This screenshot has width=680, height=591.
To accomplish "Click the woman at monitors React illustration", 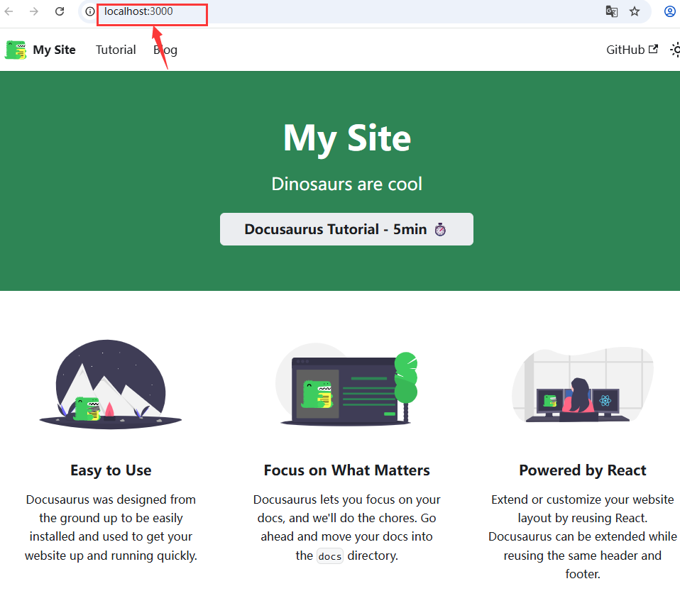I will point(583,384).
